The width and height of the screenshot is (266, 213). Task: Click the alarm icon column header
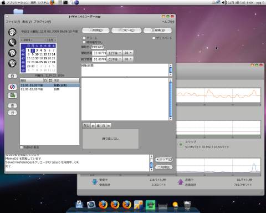pos(50,80)
